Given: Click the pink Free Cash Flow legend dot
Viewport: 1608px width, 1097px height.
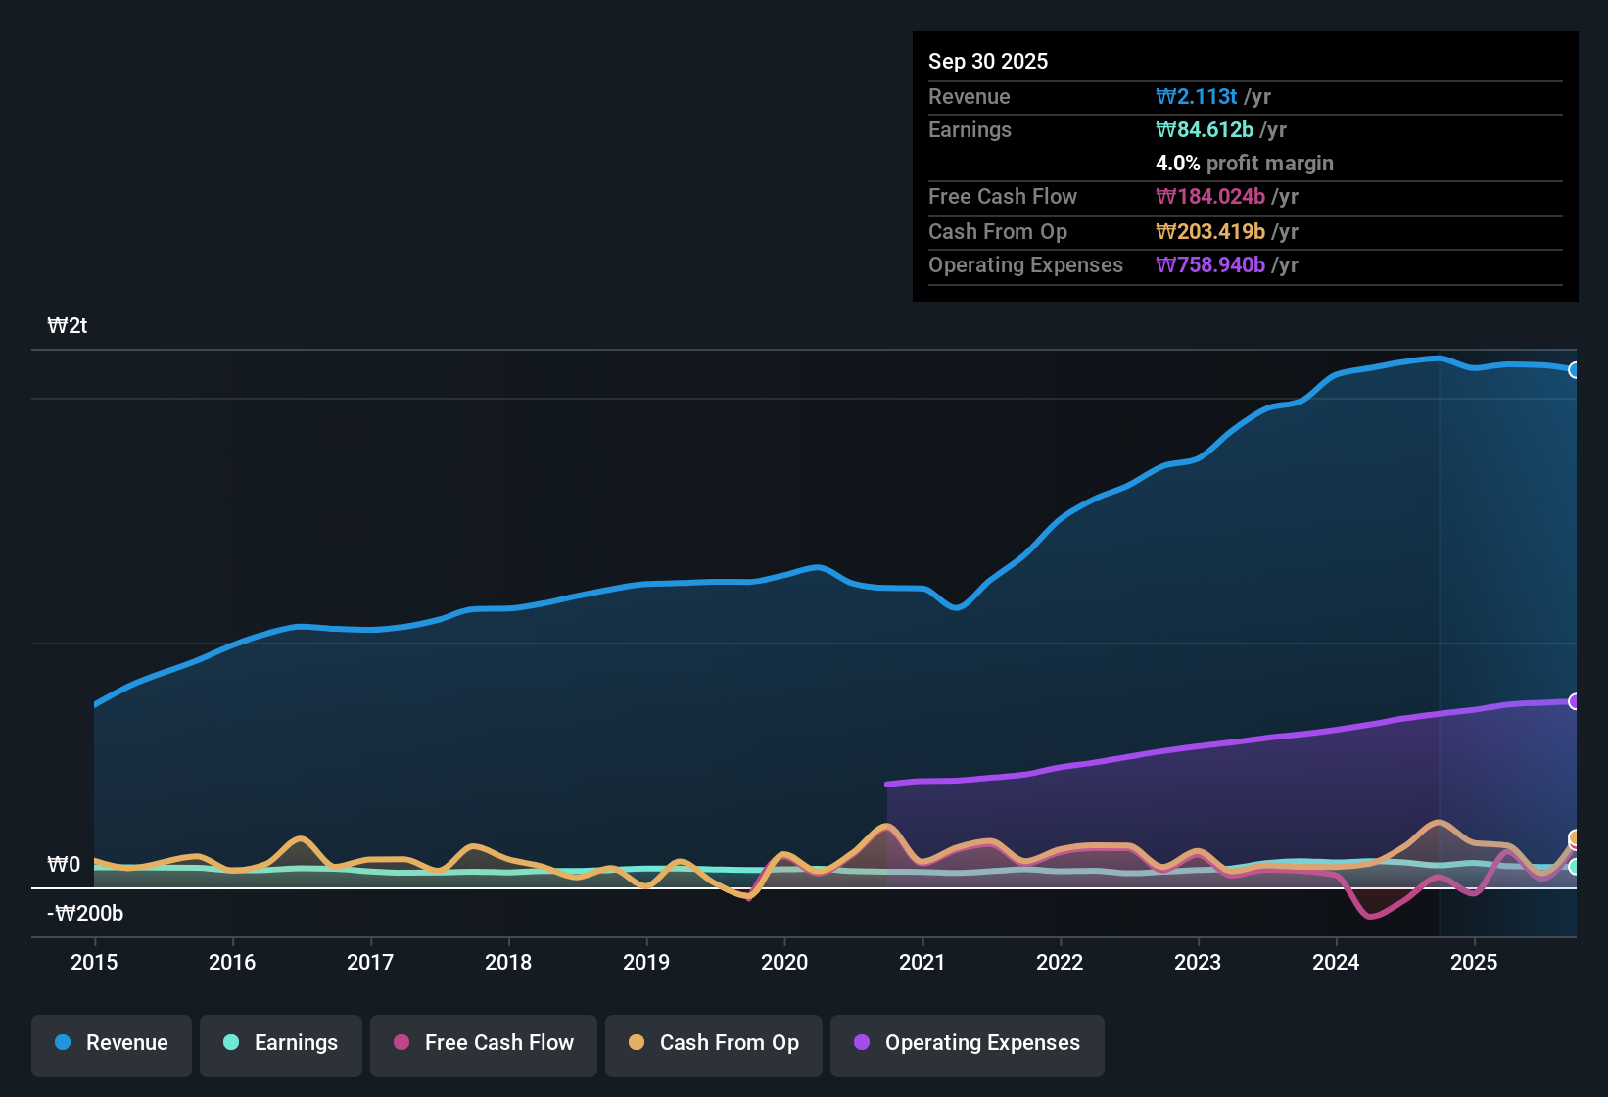Looking at the screenshot, I should pos(401,1043).
